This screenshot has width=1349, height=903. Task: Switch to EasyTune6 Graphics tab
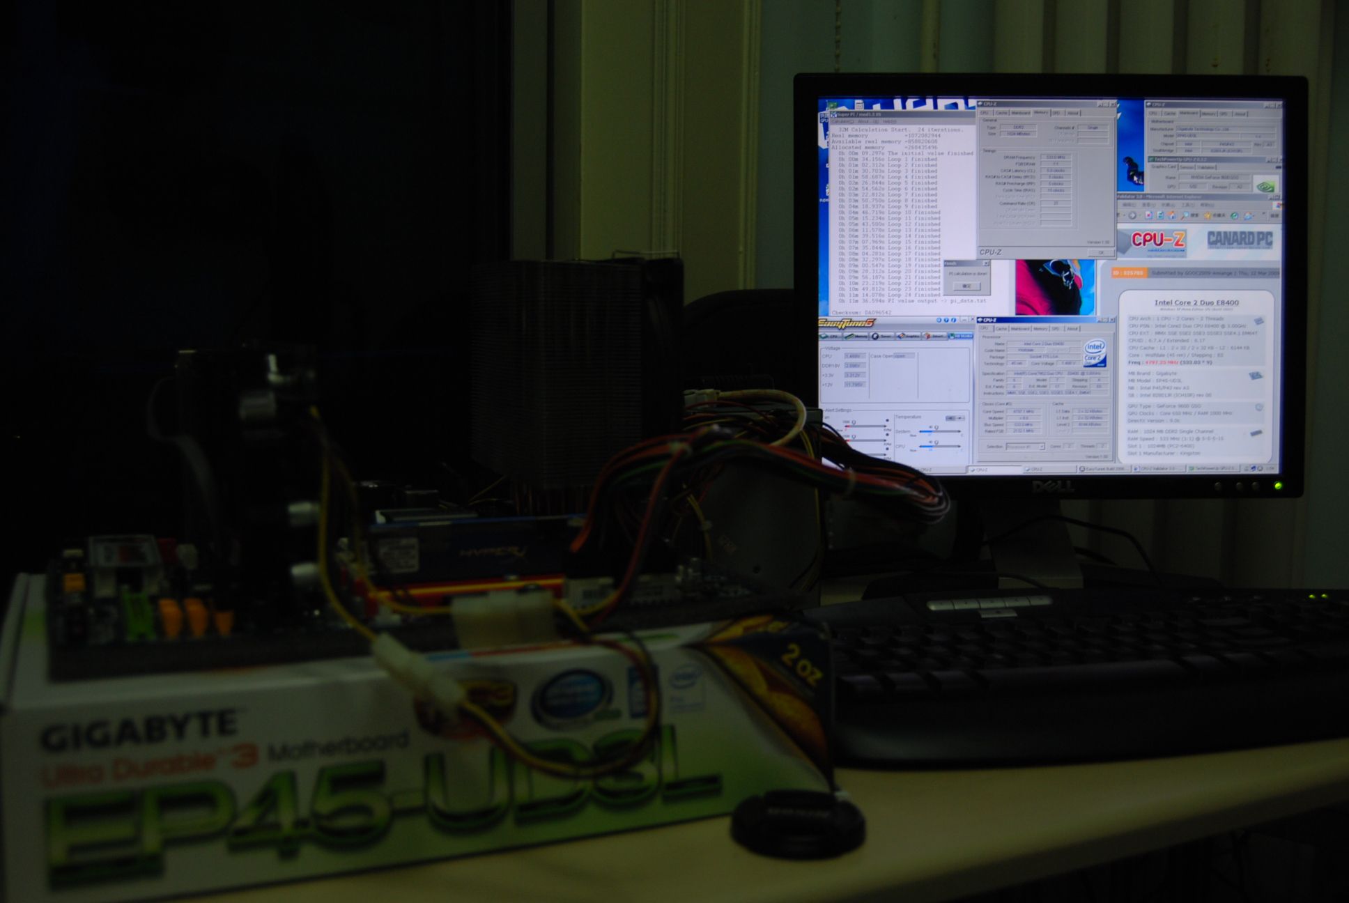click(x=908, y=336)
